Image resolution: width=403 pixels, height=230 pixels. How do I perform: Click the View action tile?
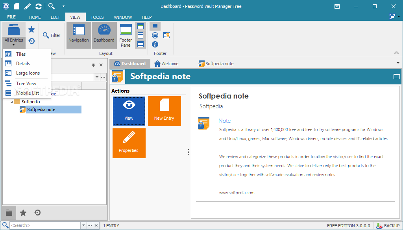pyautogui.click(x=129, y=111)
